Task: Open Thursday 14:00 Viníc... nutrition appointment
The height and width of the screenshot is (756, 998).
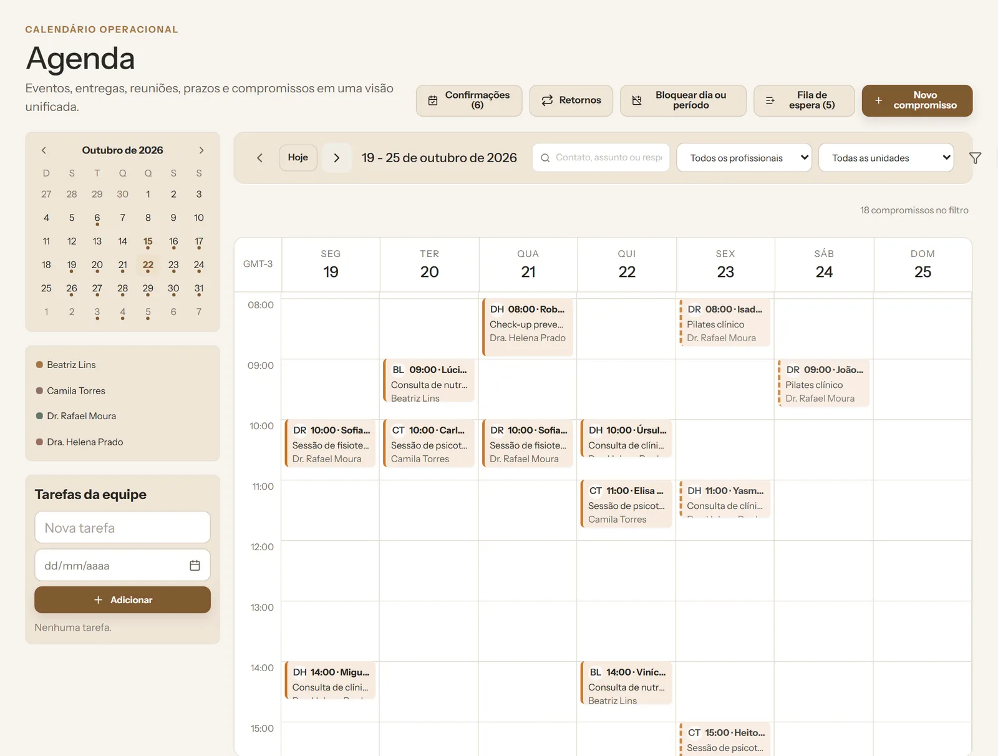Action: 626,684
